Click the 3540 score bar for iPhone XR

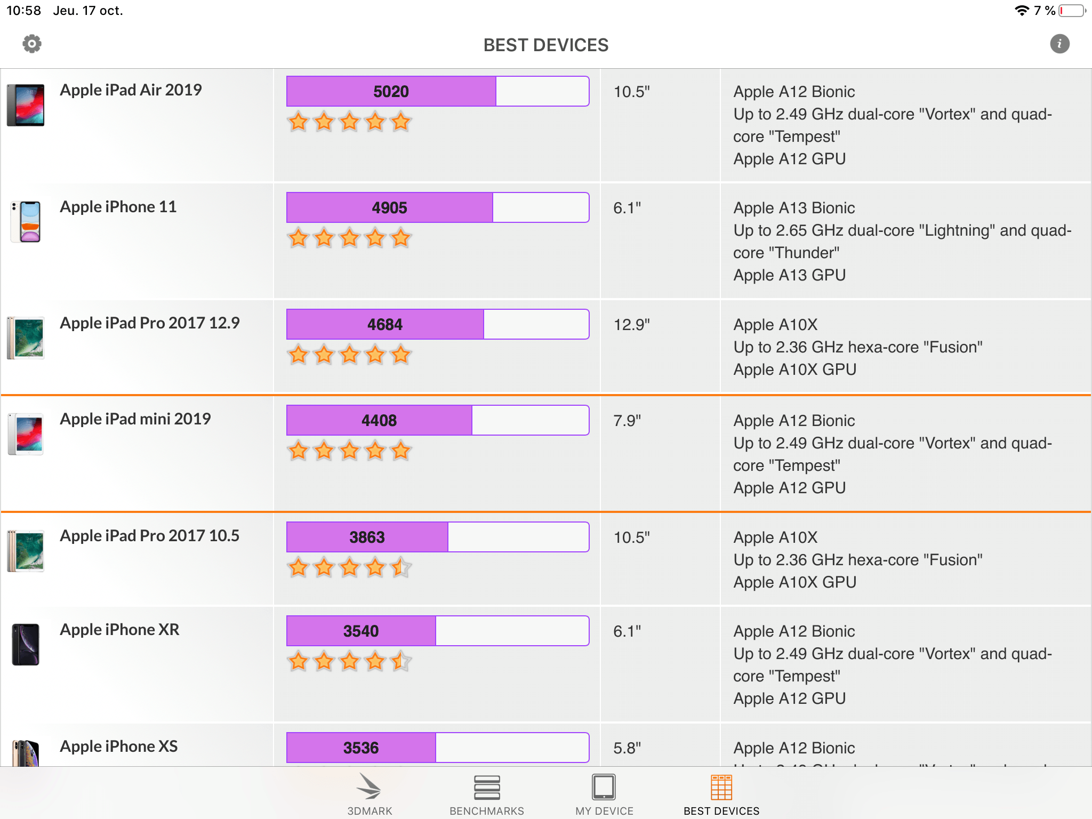(x=437, y=631)
